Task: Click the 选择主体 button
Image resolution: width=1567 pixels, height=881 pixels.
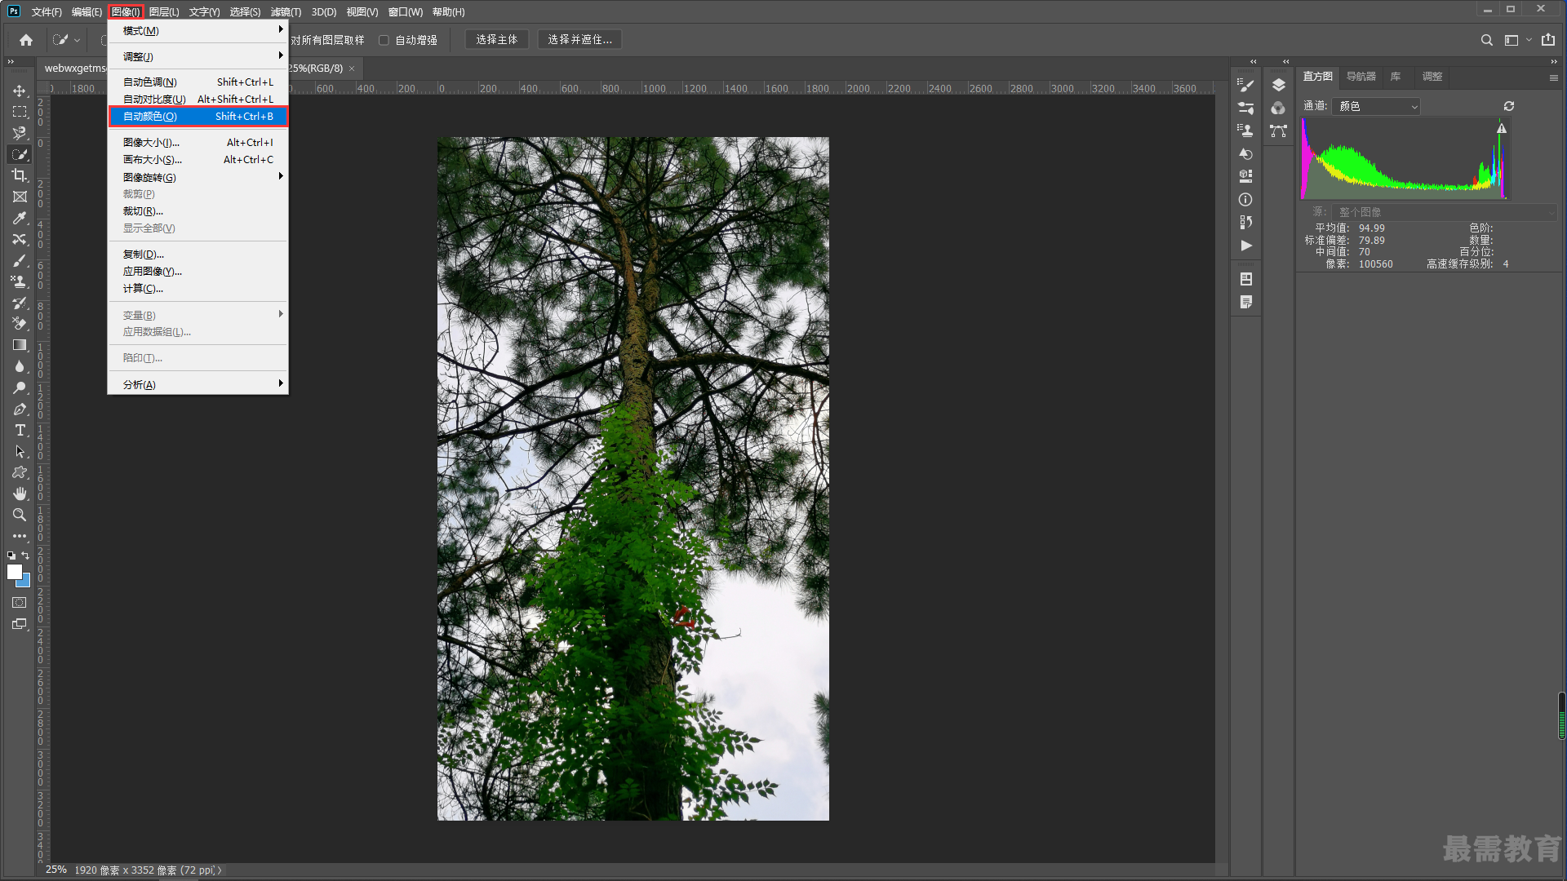Action: [x=497, y=39]
